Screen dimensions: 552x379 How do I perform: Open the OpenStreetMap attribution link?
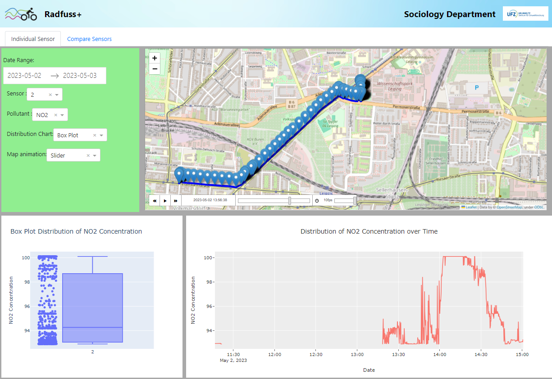[x=509, y=207]
